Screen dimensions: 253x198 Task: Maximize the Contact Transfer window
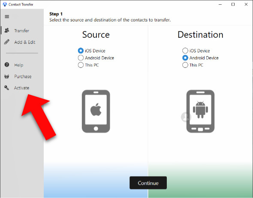click(233, 4)
